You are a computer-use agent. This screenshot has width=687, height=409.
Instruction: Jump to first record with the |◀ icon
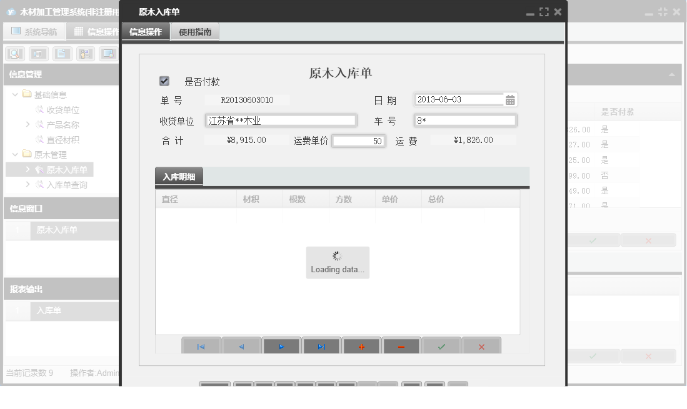tap(201, 345)
